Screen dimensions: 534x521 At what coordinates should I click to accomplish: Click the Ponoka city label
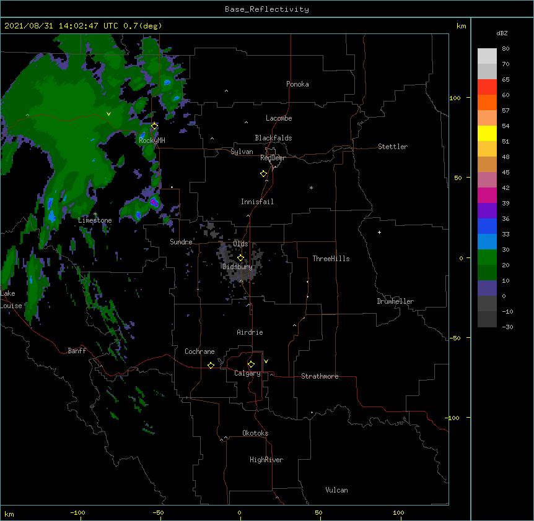point(297,84)
